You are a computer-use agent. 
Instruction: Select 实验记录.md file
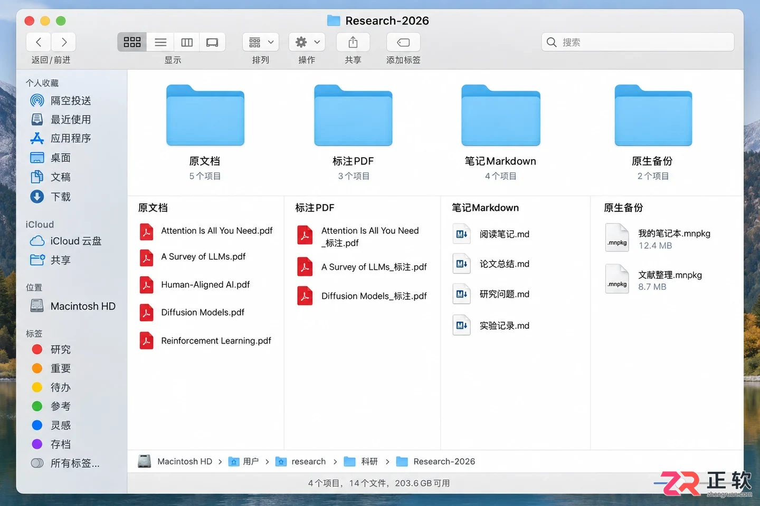(492, 326)
